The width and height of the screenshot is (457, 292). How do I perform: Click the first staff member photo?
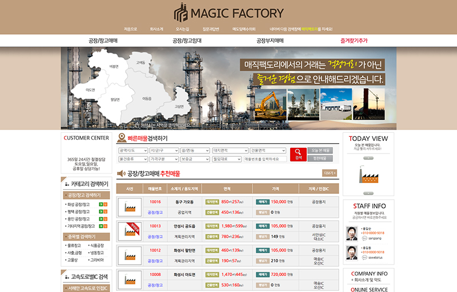(352, 233)
